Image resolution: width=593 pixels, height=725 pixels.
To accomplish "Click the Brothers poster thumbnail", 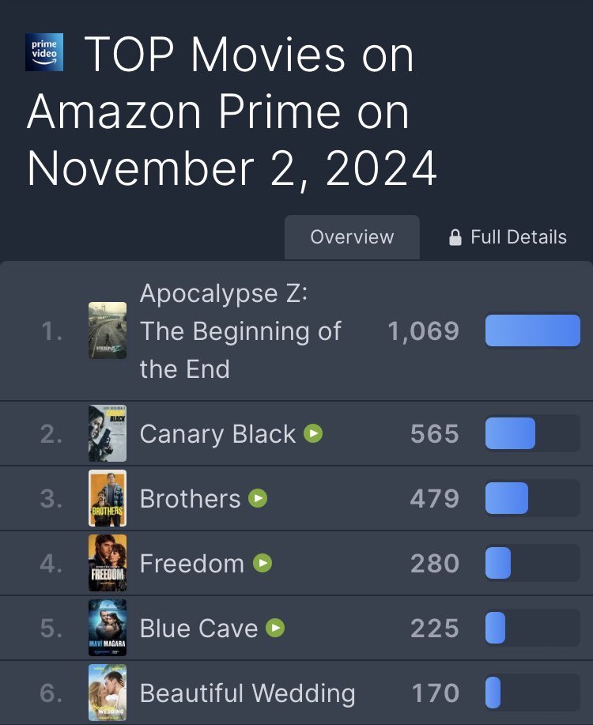I will point(108,498).
